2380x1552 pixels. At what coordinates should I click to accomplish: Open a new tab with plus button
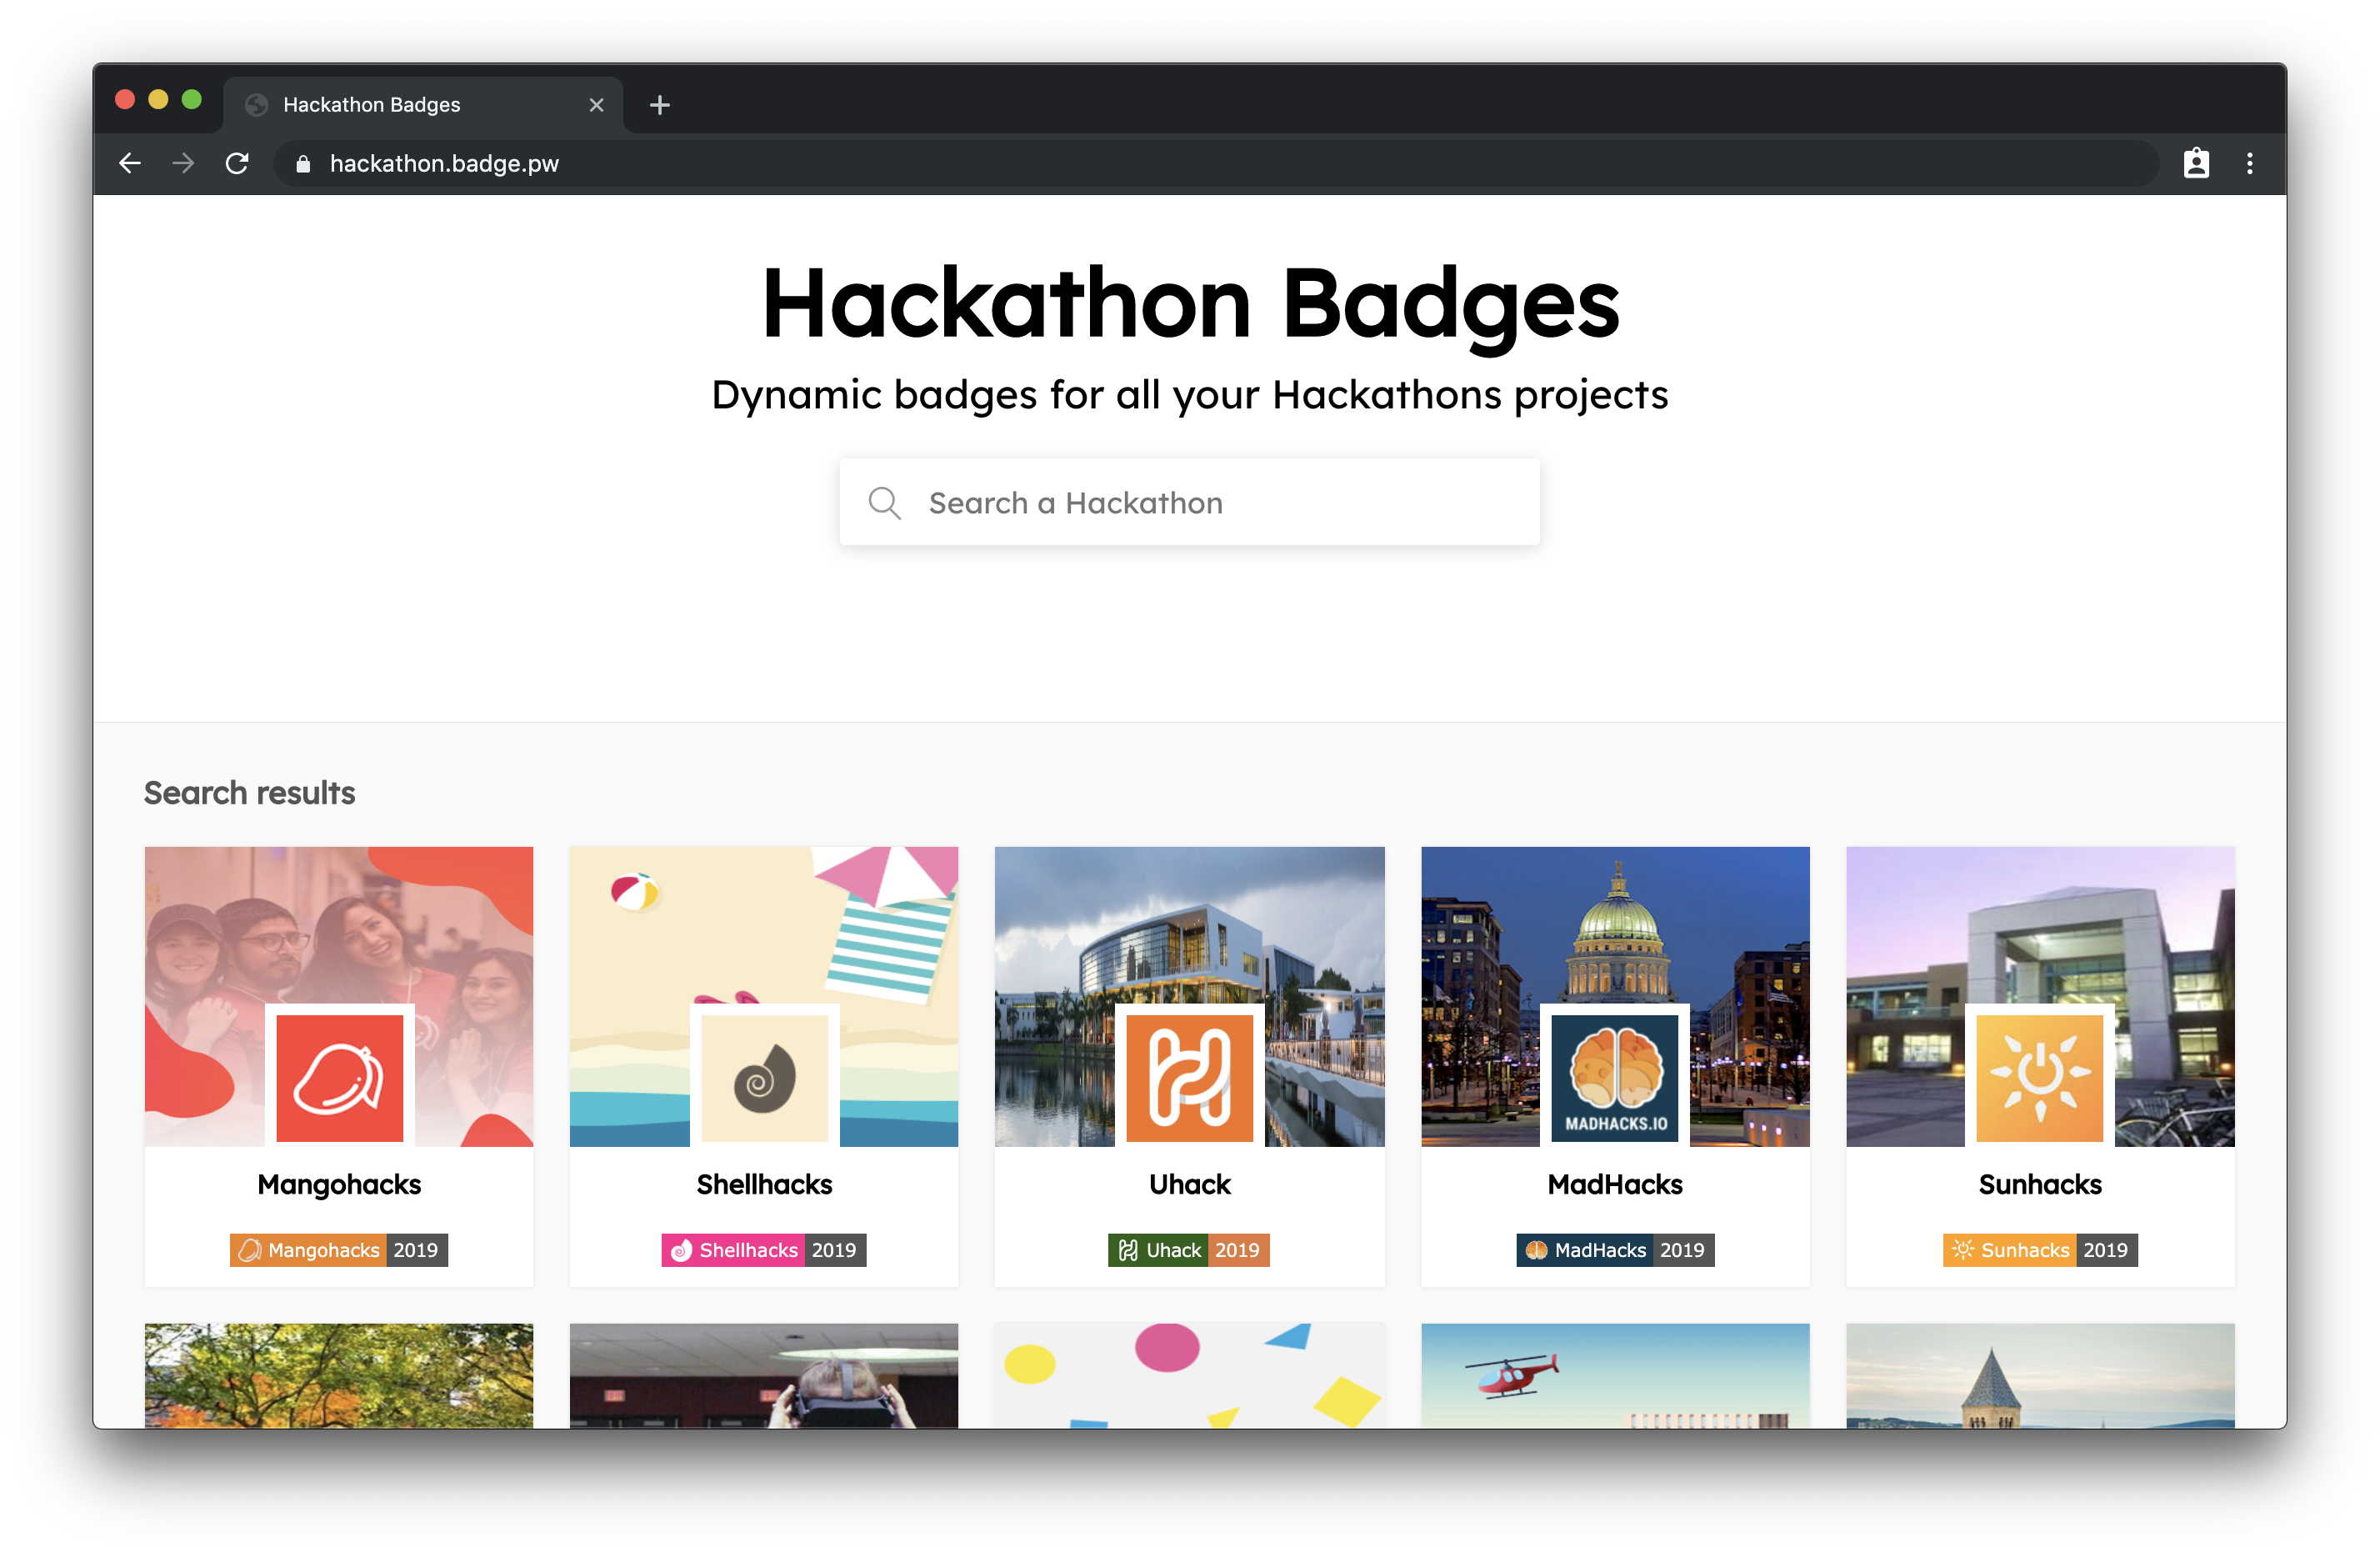coord(659,105)
